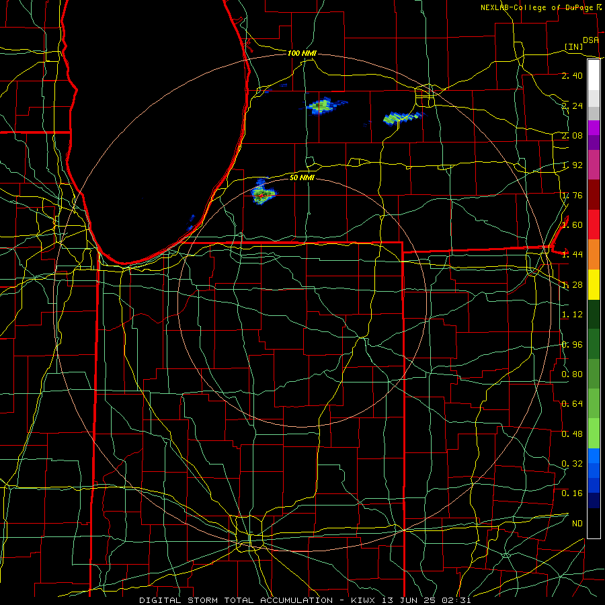Select the 0.96 legend value
The image size is (605, 605).
tap(572, 345)
